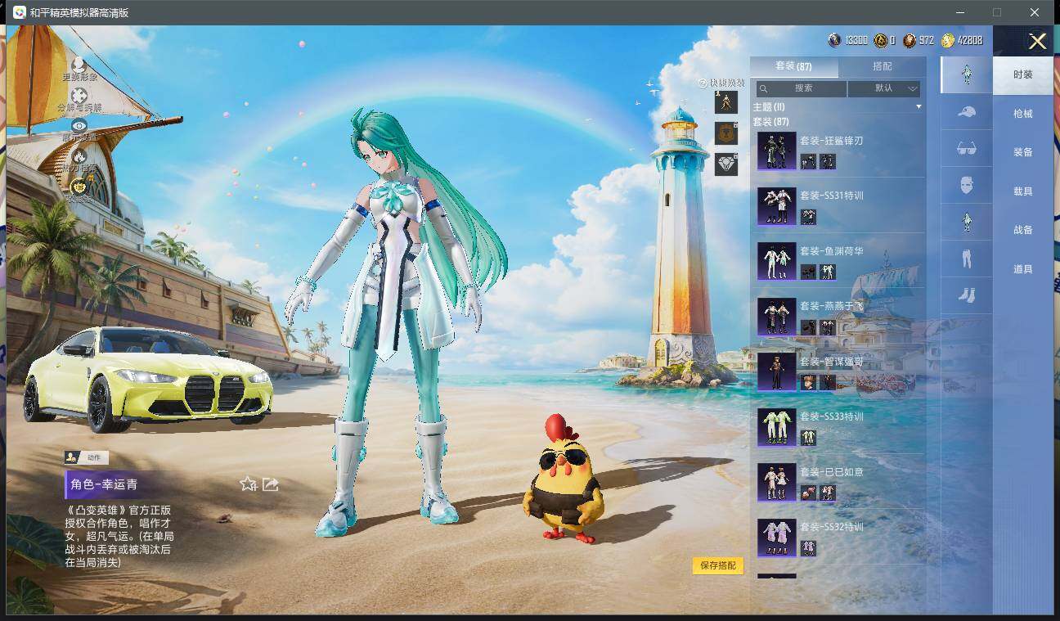Open the 分解与拆解 dismantle icon
This screenshot has height=621, width=1060.
pyautogui.click(x=79, y=95)
